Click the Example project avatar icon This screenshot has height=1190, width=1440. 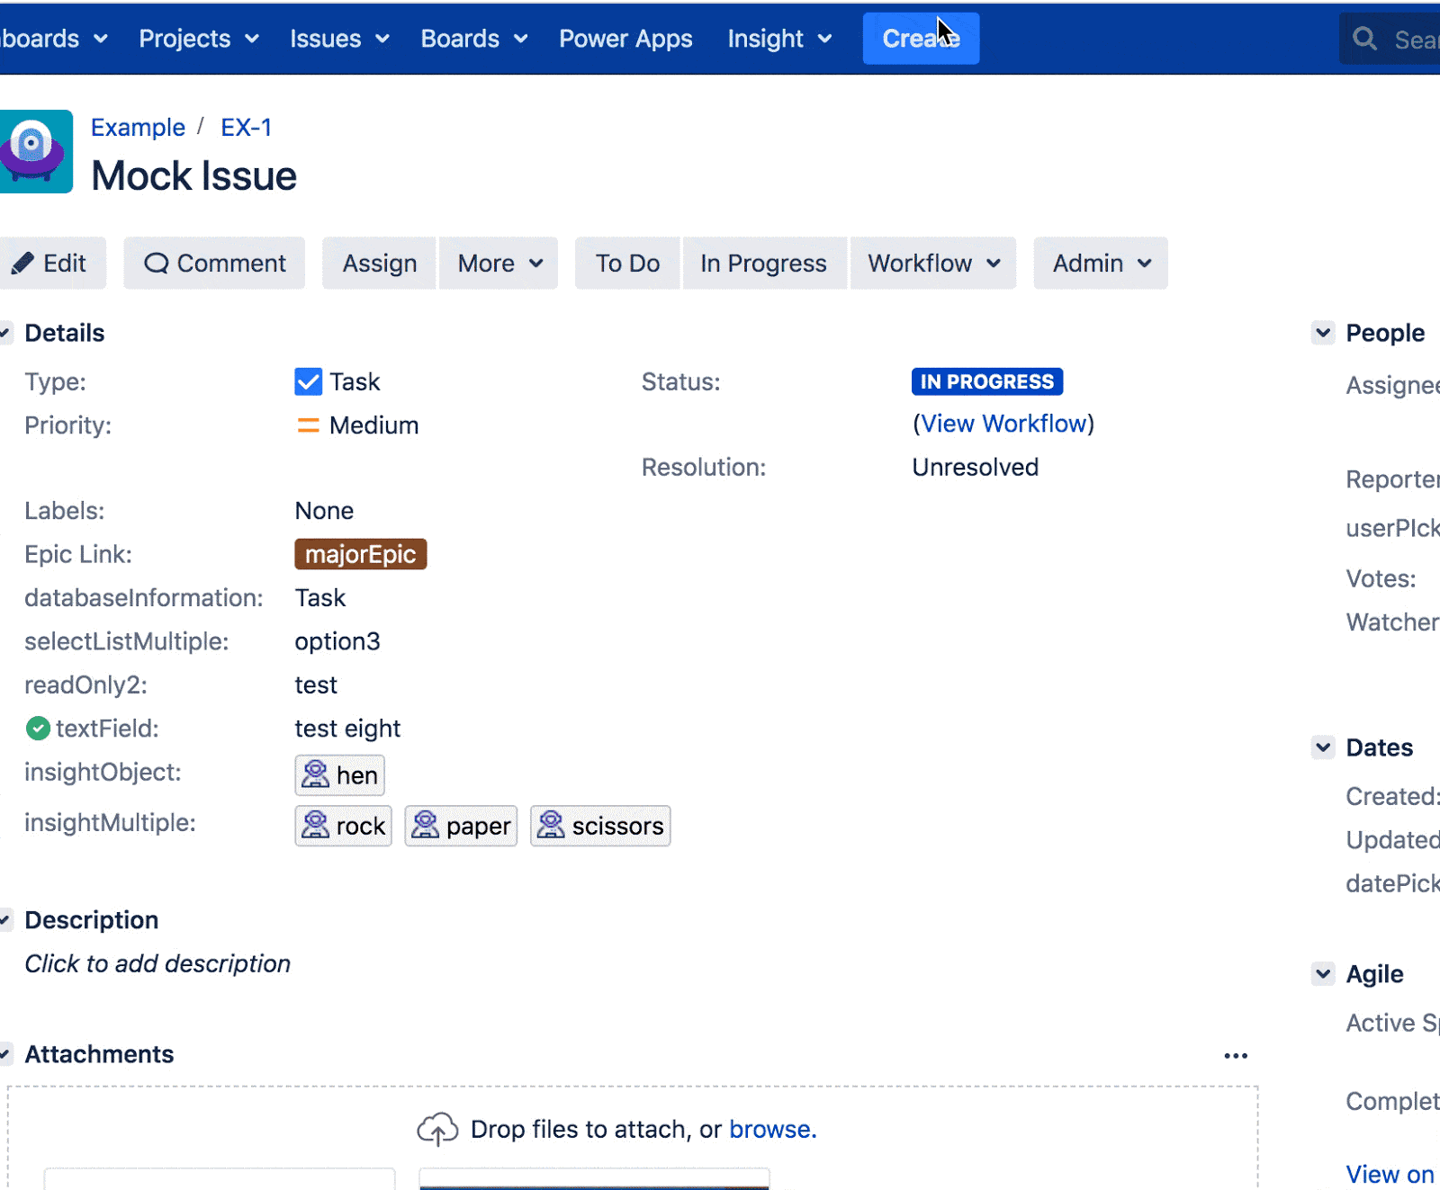[x=36, y=152]
